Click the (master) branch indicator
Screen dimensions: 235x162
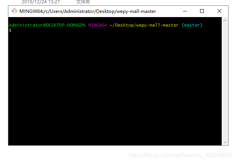[192, 25]
